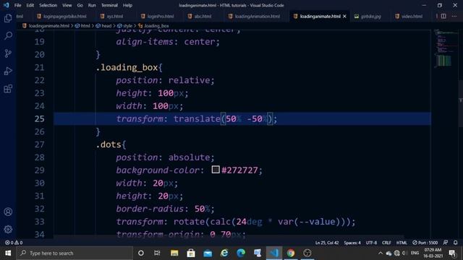Open the Search view in activity bar

[8, 36]
